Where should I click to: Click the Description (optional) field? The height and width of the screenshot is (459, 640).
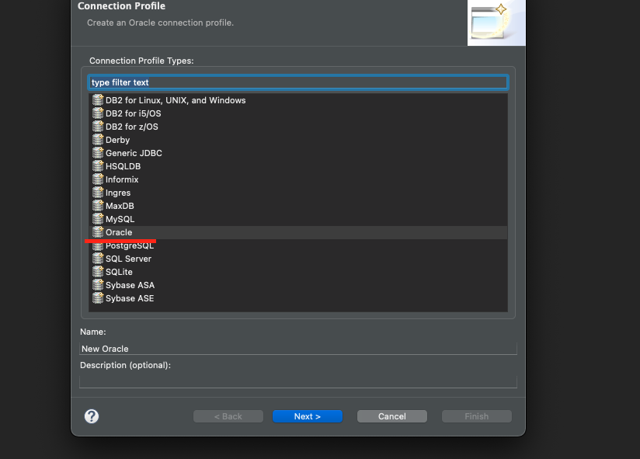click(298, 382)
